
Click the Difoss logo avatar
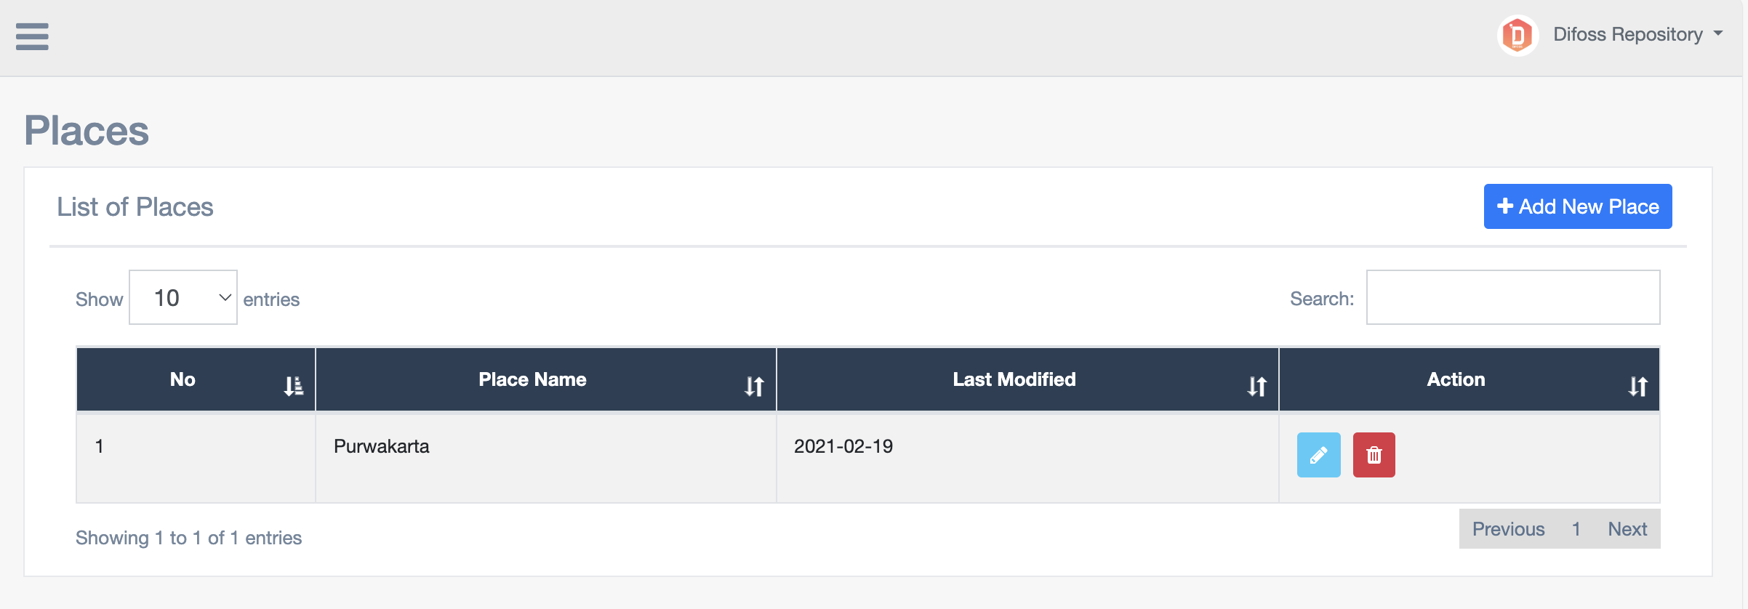tap(1518, 35)
